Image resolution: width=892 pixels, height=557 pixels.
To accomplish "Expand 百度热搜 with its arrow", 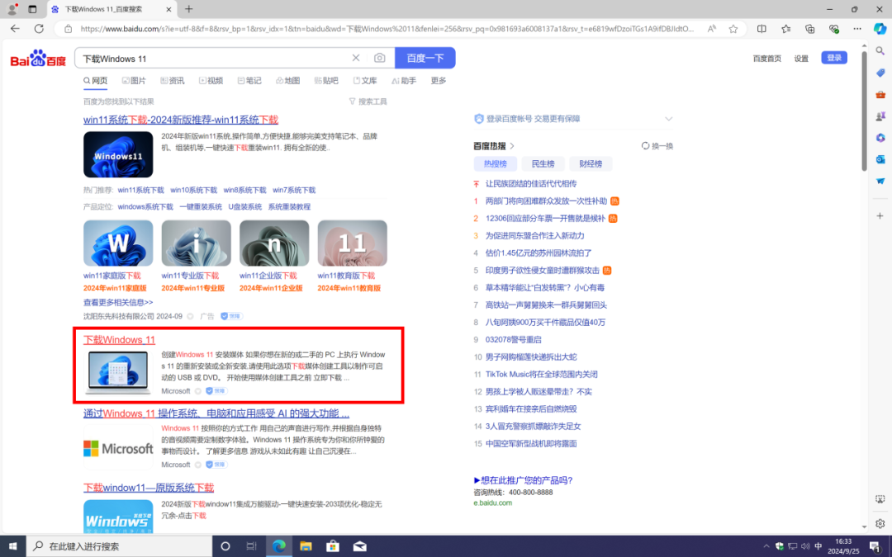I will tap(512, 146).
